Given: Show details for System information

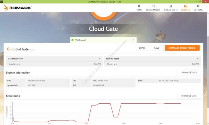Looking at the screenshot, I should pos(189,73).
